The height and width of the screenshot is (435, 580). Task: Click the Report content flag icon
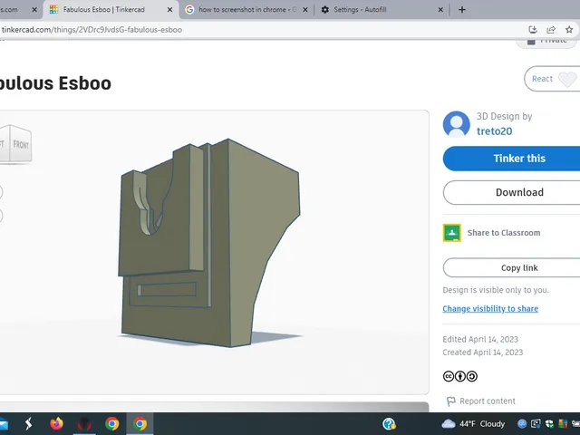(451, 401)
